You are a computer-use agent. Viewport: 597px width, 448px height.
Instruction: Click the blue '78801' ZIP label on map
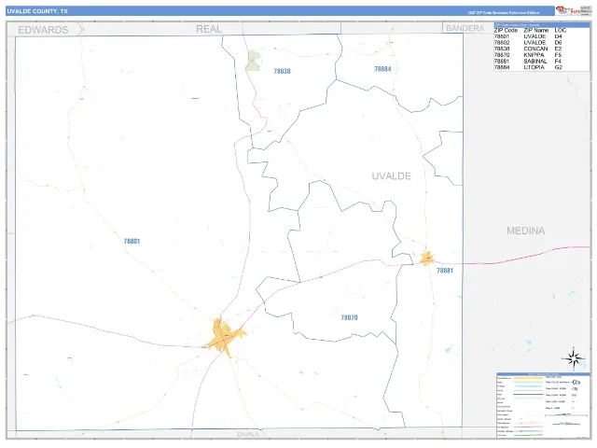point(132,241)
